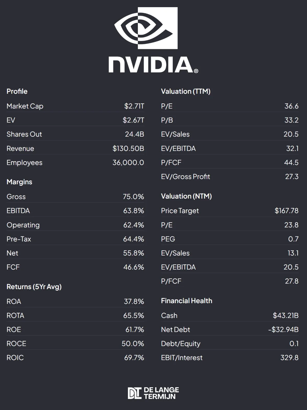Select the Net Debt value

283,330
